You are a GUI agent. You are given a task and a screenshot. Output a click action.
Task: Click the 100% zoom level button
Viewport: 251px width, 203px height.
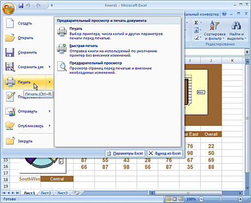[191, 199]
